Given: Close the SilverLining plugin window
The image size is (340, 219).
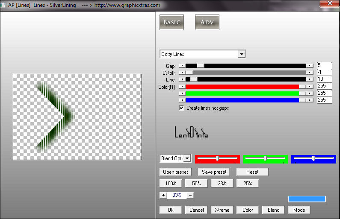Looking at the screenshot, I should (x=328, y=5).
